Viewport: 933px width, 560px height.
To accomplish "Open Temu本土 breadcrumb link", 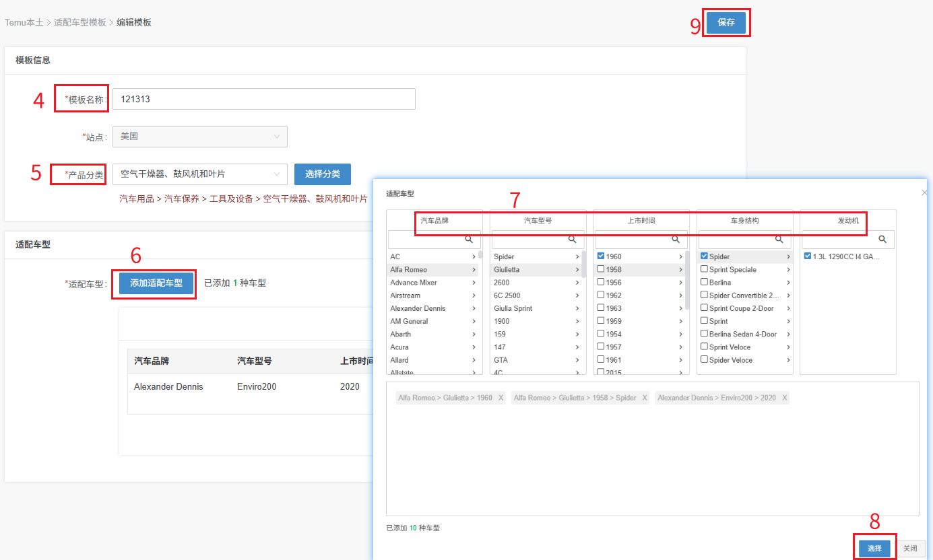I will pos(24,22).
